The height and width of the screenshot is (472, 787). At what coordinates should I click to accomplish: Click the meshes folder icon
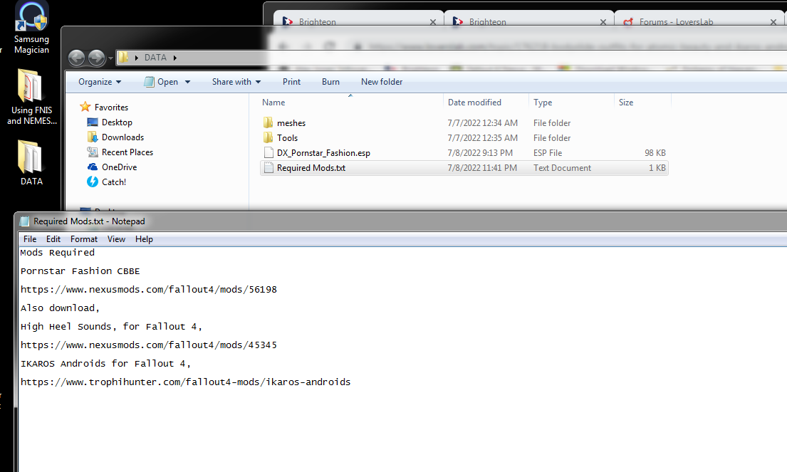(x=269, y=123)
